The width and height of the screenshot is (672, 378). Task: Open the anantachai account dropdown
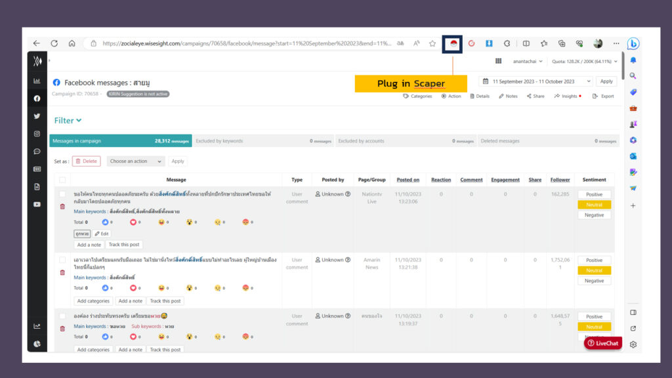click(x=528, y=61)
